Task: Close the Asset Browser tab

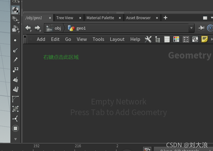Action: (157, 18)
